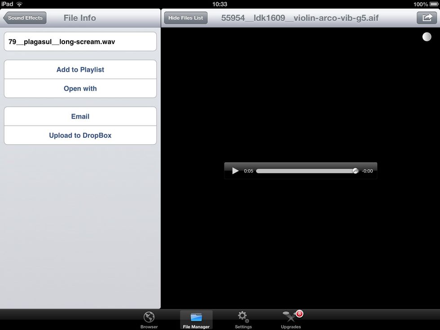Screen dimensions: 440x330
Task: Go back to Sound Effects folder
Action: coord(24,18)
